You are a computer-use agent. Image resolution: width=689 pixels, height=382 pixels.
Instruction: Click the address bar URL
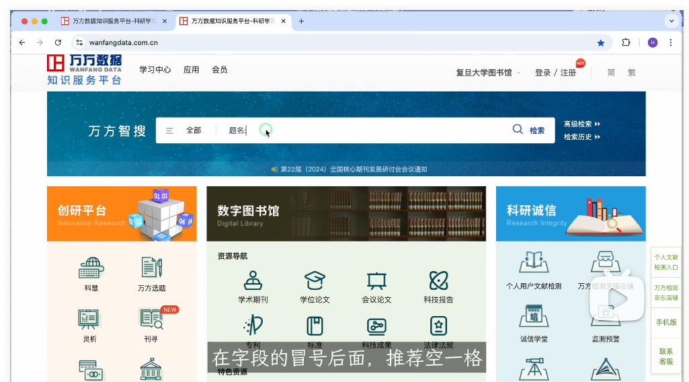tap(124, 42)
